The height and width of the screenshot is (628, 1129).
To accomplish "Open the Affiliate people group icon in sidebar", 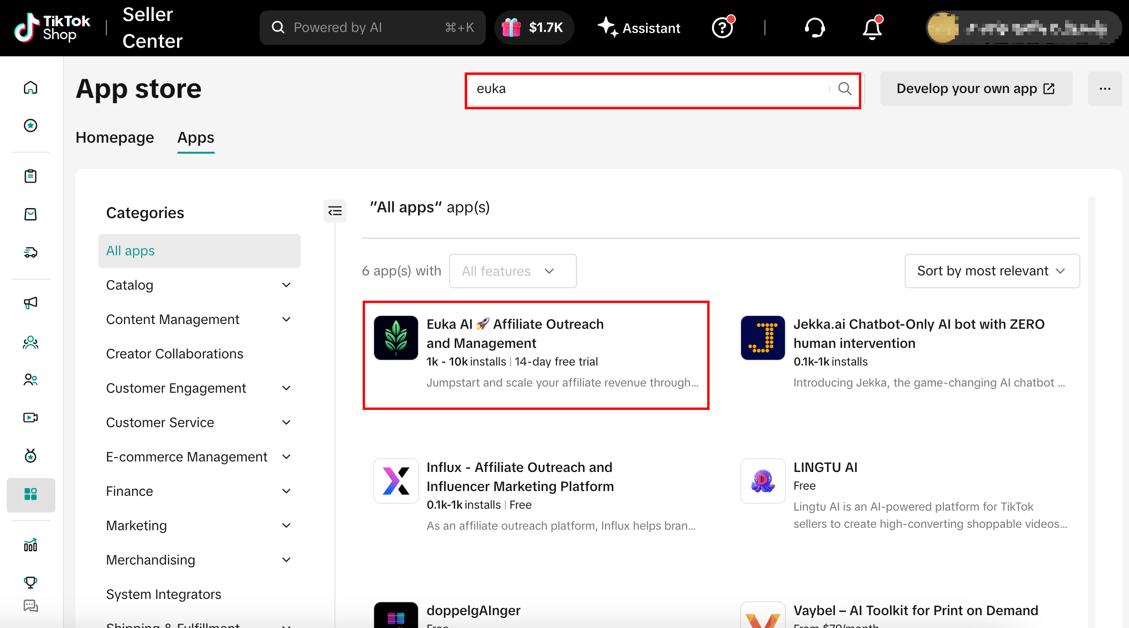I will point(31,342).
